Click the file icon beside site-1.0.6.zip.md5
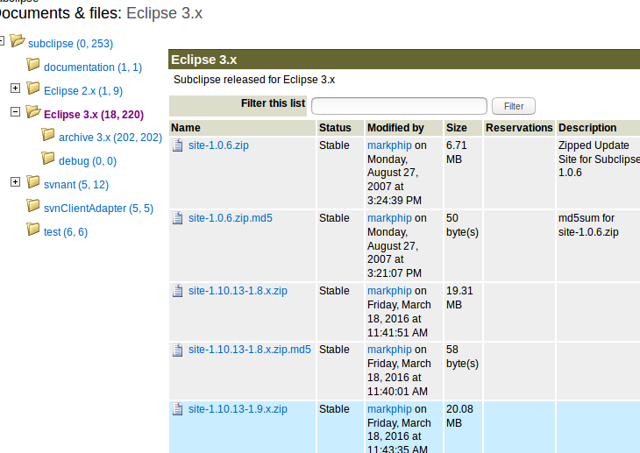This screenshot has width=640, height=453. [x=178, y=218]
